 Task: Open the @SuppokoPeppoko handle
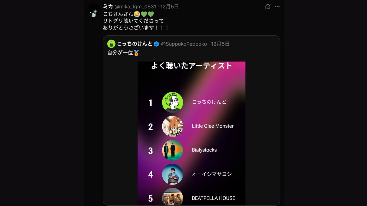[x=184, y=44]
